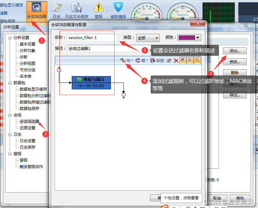Open the 日志 ribbon icon
Viewport: 258px width, 208px height.
[x=57, y=11]
